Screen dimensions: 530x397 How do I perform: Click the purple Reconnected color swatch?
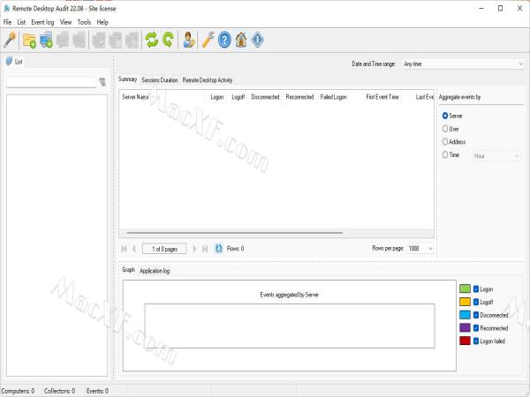[465, 327]
